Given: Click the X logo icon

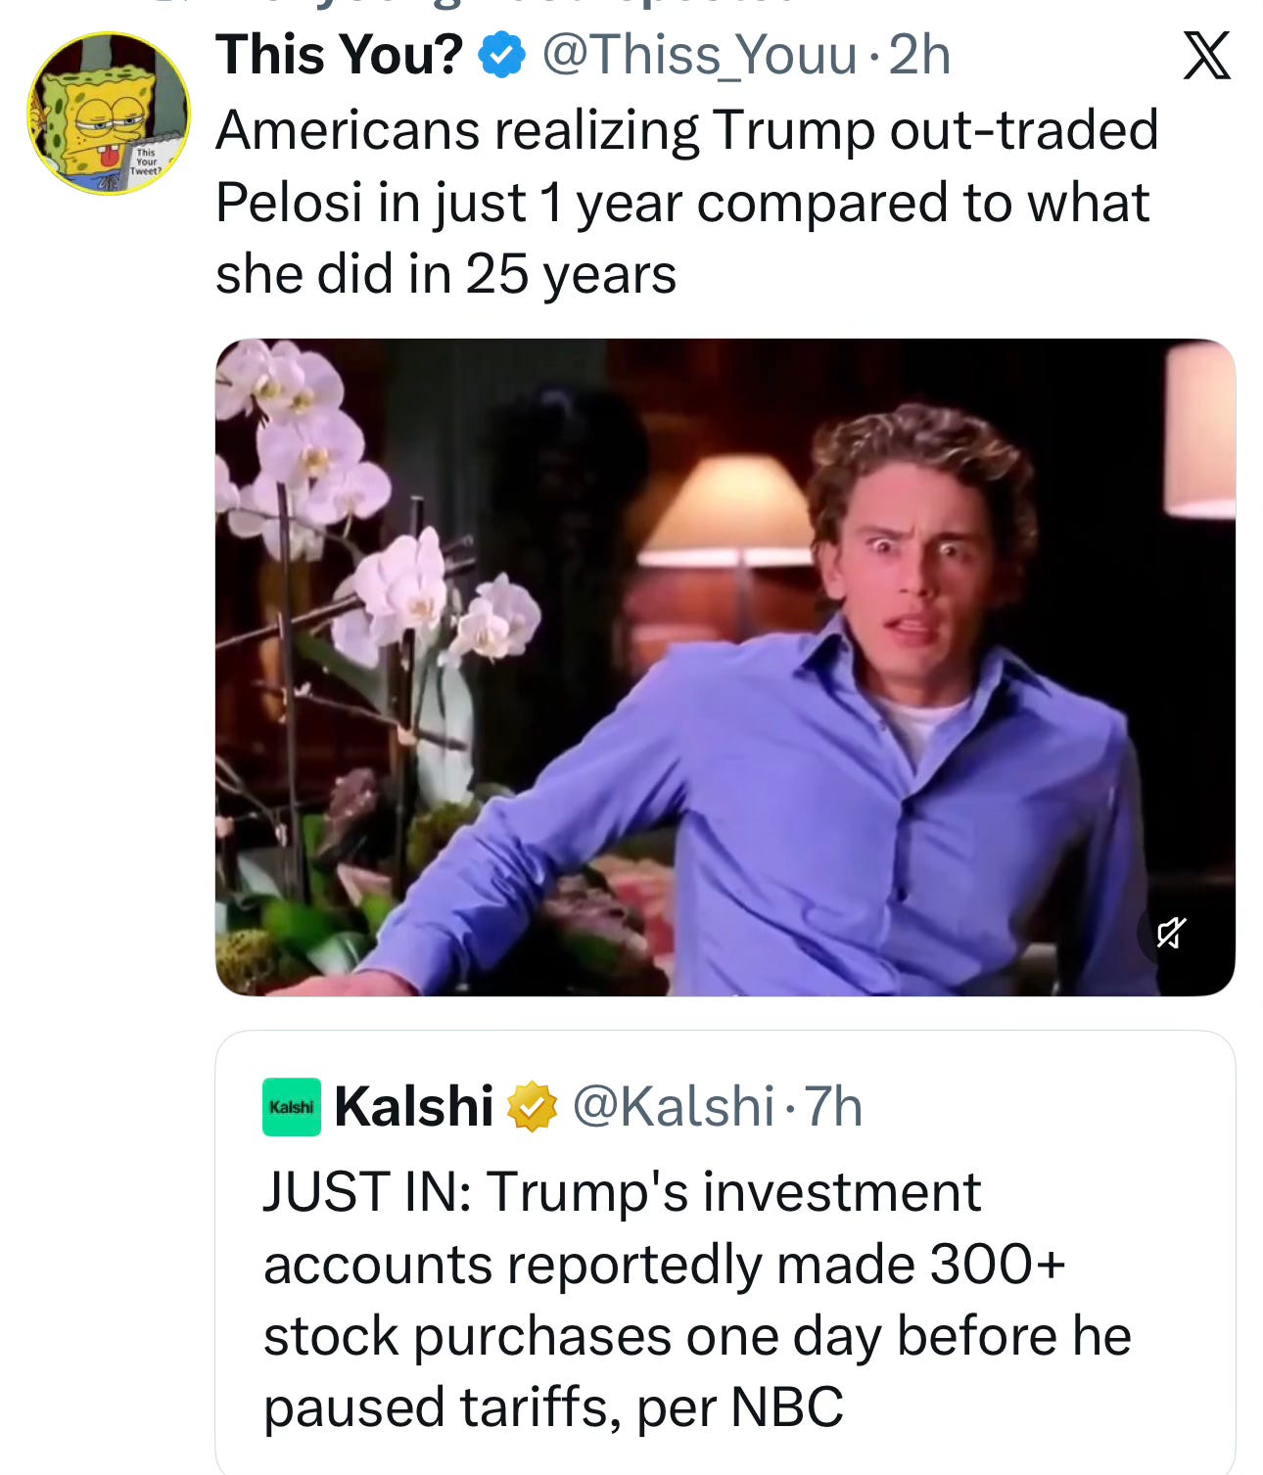Looking at the screenshot, I should coord(1206,56).
